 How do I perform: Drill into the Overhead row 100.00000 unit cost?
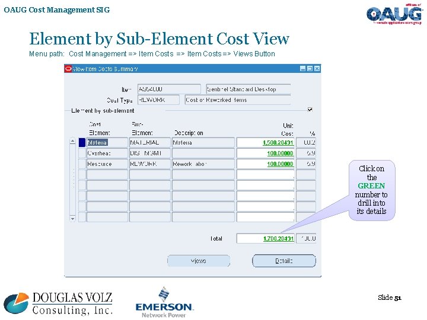[x=280, y=153]
